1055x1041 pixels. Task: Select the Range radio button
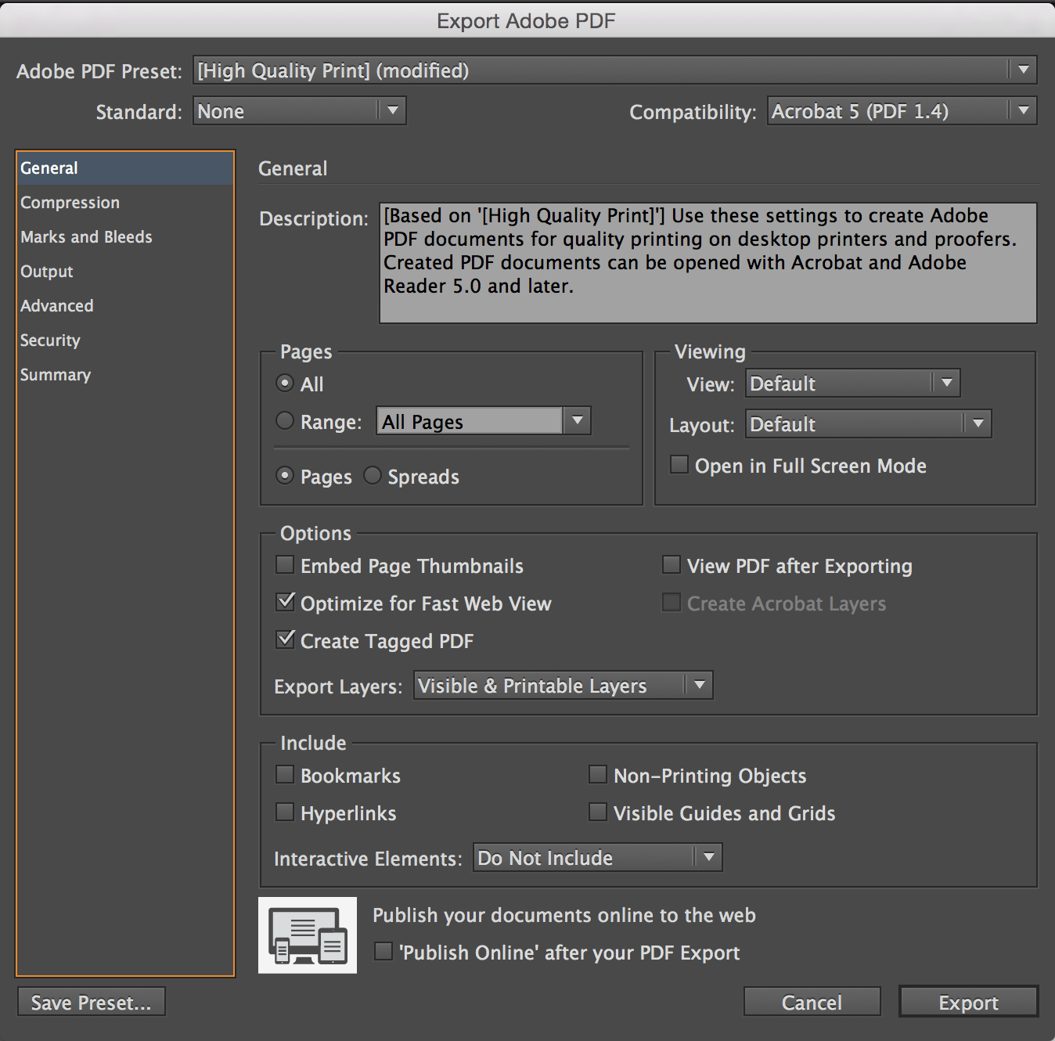(x=285, y=421)
